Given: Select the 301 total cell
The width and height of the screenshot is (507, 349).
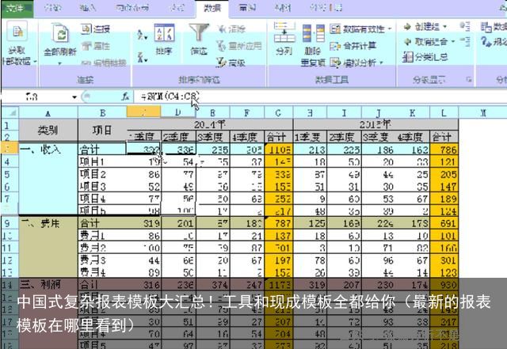Looking at the screenshot, I should [444, 260].
